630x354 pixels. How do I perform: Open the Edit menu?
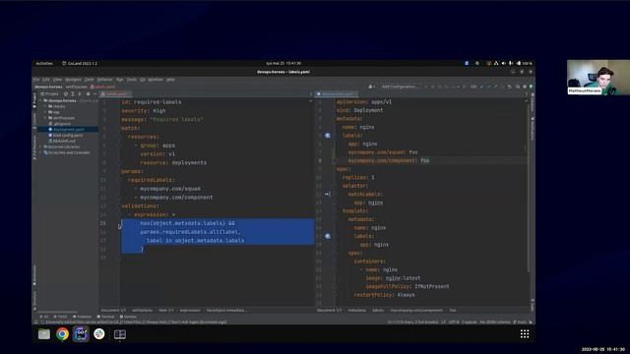tap(46, 80)
